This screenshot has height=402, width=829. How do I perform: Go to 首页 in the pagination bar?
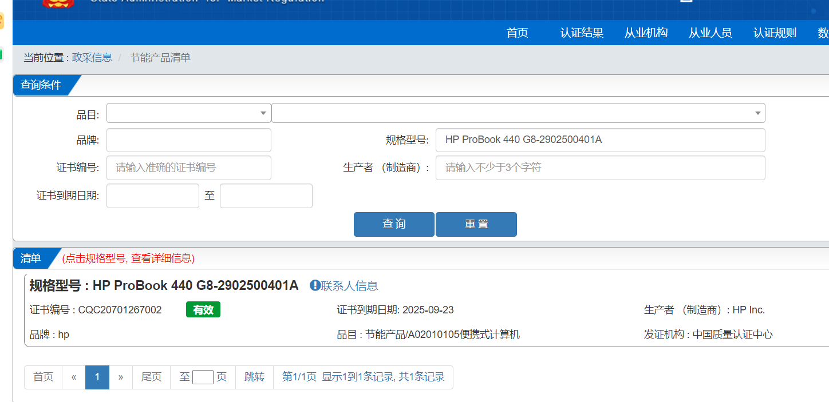tap(44, 377)
